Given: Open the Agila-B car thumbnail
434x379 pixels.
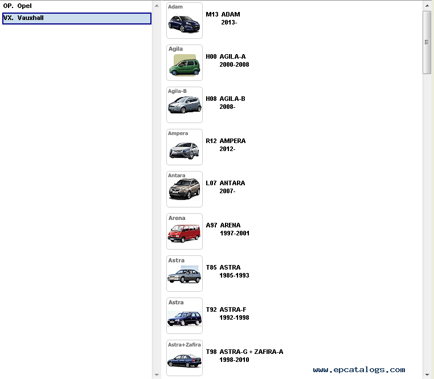Looking at the screenshot, I should 185,105.
